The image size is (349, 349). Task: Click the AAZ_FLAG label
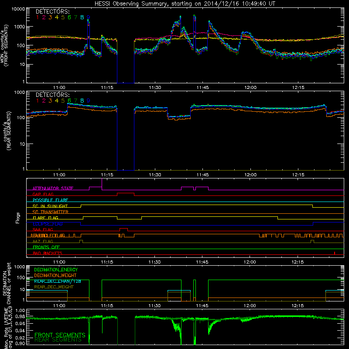coord(43,241)
